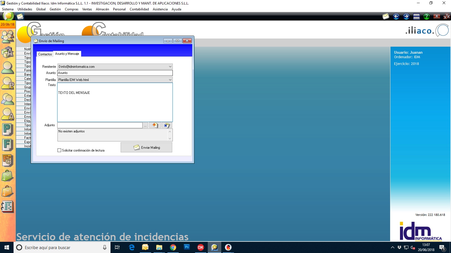
Task: Open the Global menu
Action: [41, 9]
